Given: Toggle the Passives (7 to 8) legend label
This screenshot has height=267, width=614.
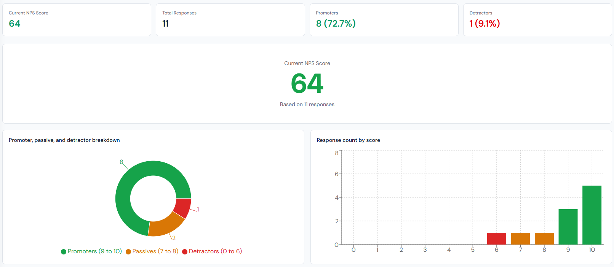Looking at the screenshot, I should click(x=155, y=251).
